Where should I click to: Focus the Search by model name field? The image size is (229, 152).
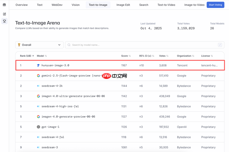[x=142, y=45]
